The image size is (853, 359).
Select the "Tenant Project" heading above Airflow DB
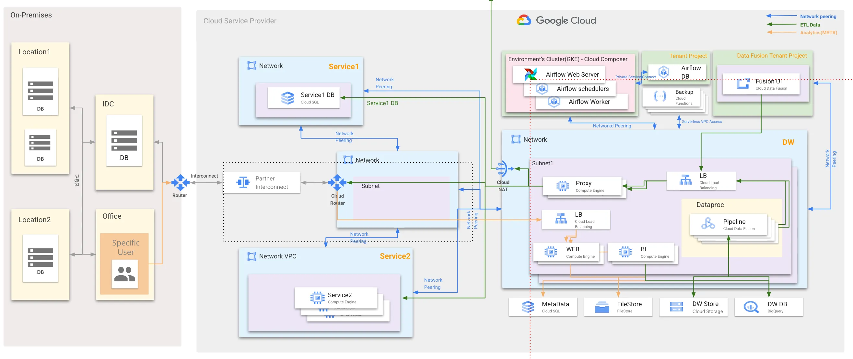pos(688,56)
